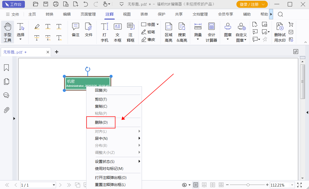This screenshot has height=189, width=309.
Task: Open the zoom percentage dropdown
Action: tap(292, 185)
